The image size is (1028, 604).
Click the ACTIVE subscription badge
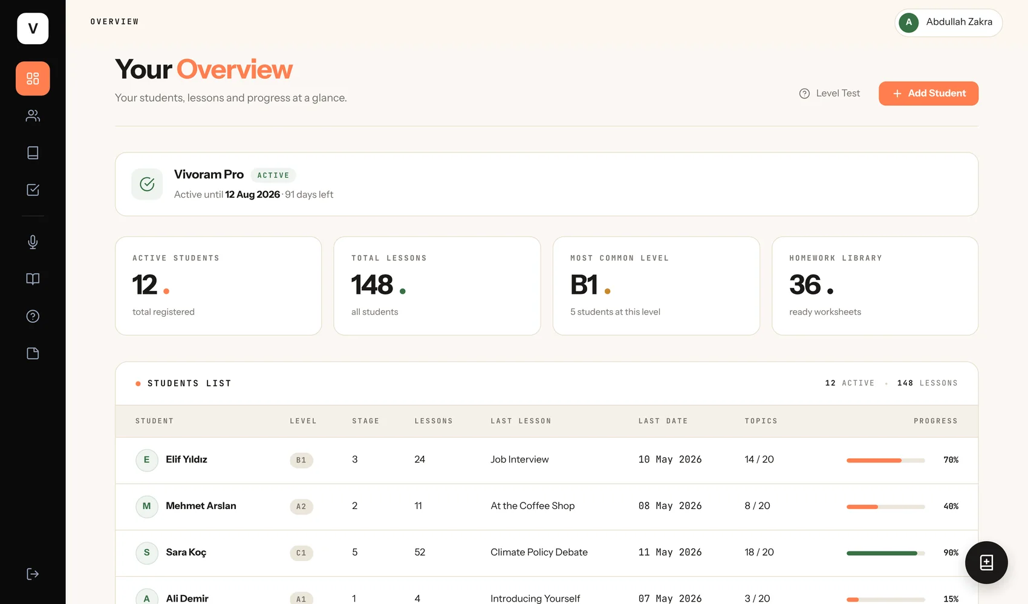click(x=273, y=175)
